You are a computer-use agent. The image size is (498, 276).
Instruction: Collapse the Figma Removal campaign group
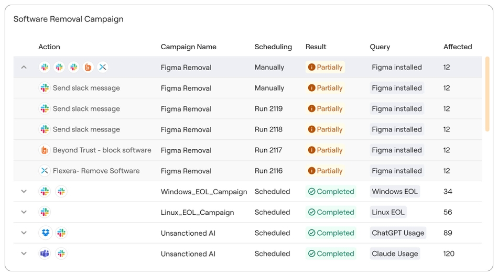[24, 67]
